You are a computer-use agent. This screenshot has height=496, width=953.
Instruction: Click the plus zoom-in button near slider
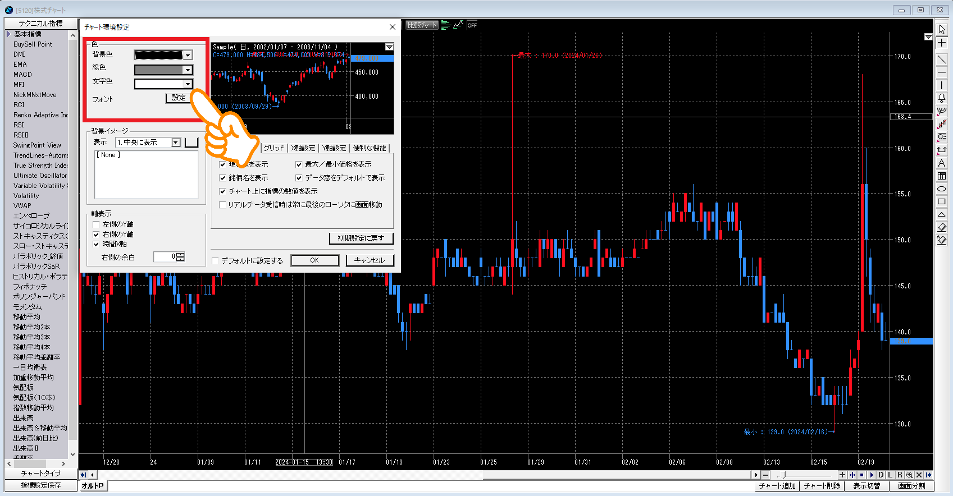point(842,475)
